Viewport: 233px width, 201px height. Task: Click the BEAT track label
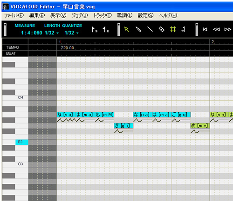pyautogui.click(x=11, y=53)
